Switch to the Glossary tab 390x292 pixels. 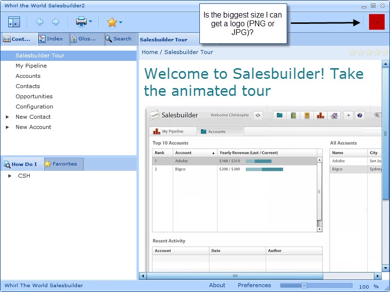(86, 39)
